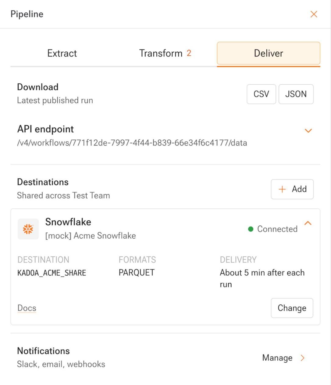Download latest run as JSON
Screen dimensions: 331x385
point(296,94)
